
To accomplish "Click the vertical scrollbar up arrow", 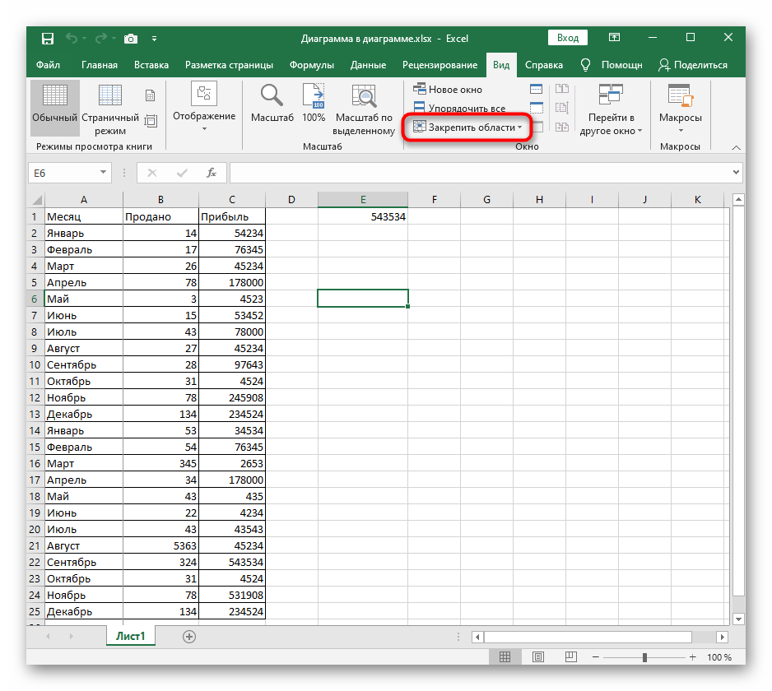I will tap(738, 199).
